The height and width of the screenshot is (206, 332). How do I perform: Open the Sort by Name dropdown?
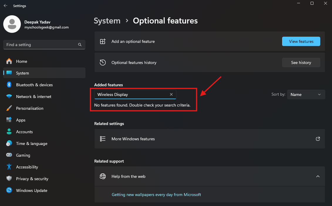(306, 94)
